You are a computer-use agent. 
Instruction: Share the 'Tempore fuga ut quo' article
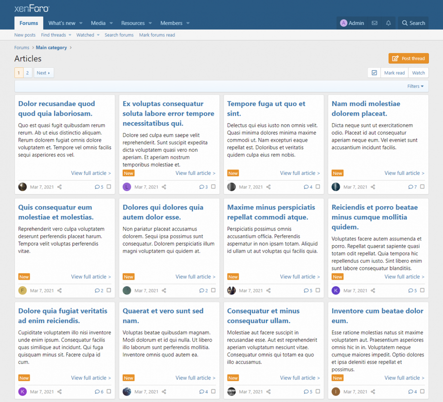click(x=268, y=187)
